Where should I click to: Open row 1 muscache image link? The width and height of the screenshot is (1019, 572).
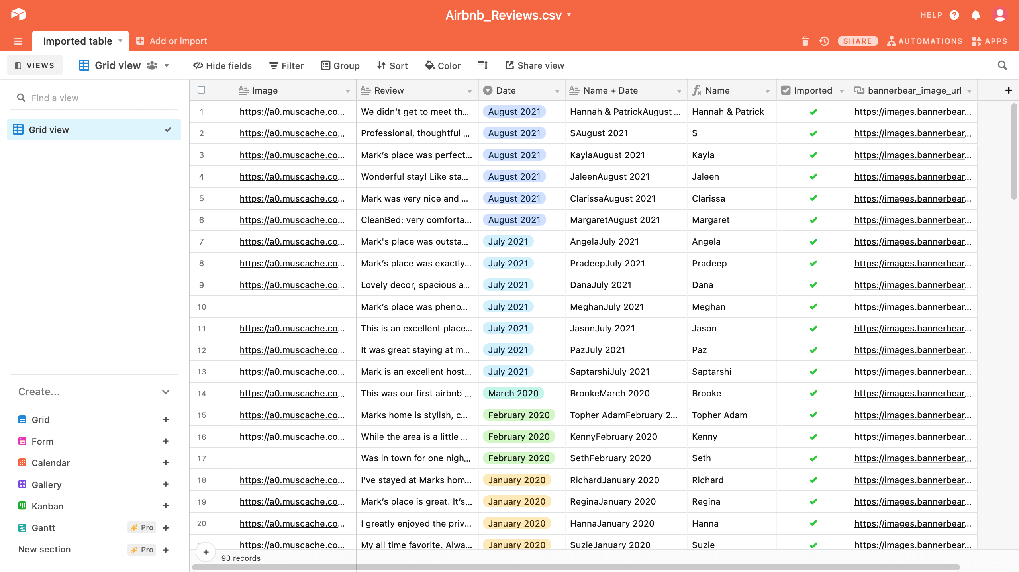click(x=292, y=112)
